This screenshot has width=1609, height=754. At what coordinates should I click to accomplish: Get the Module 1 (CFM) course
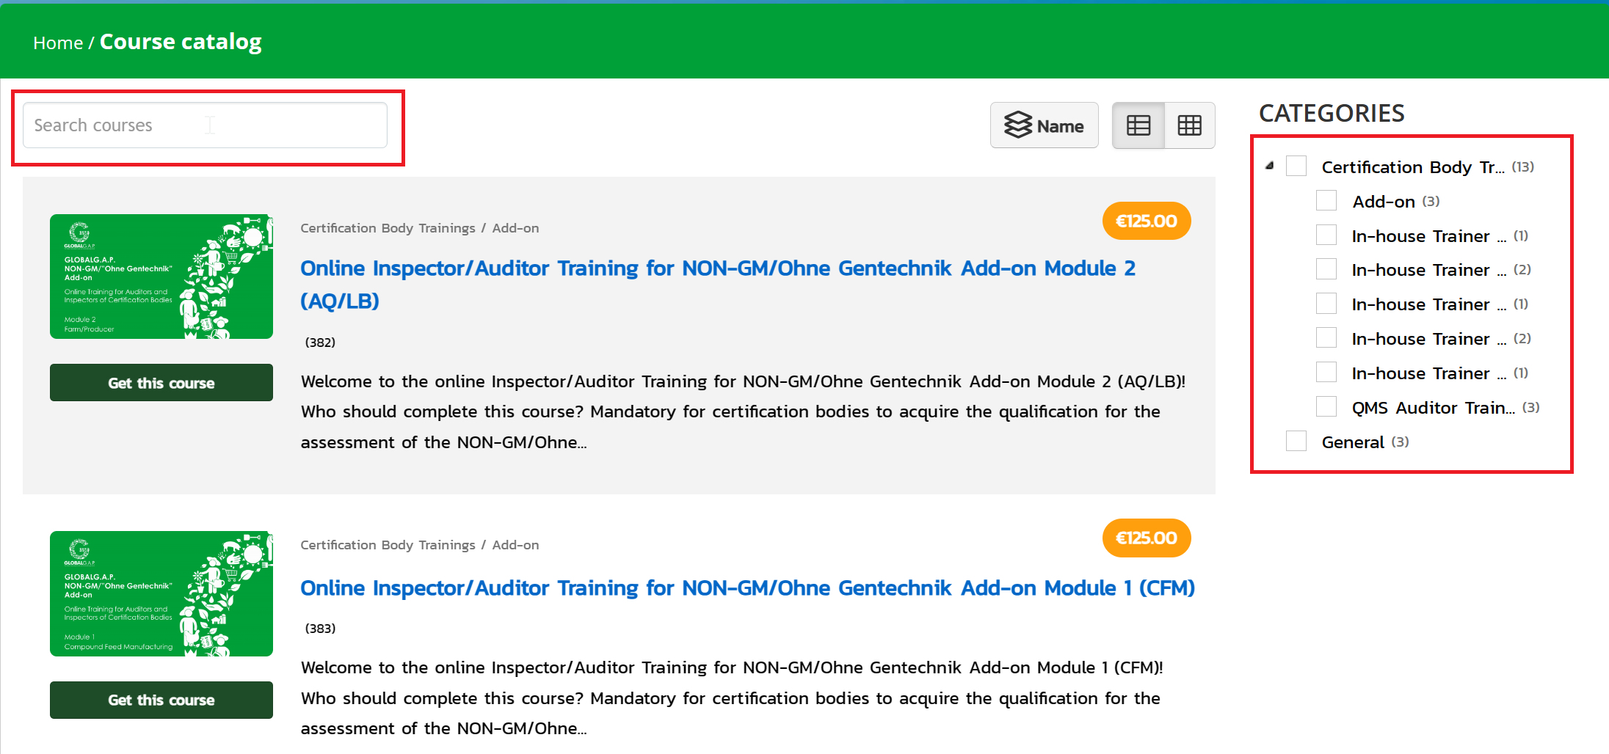click(161, 700)
